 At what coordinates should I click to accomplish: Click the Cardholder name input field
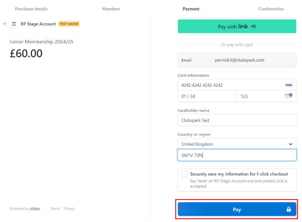(x=237, y=120)
